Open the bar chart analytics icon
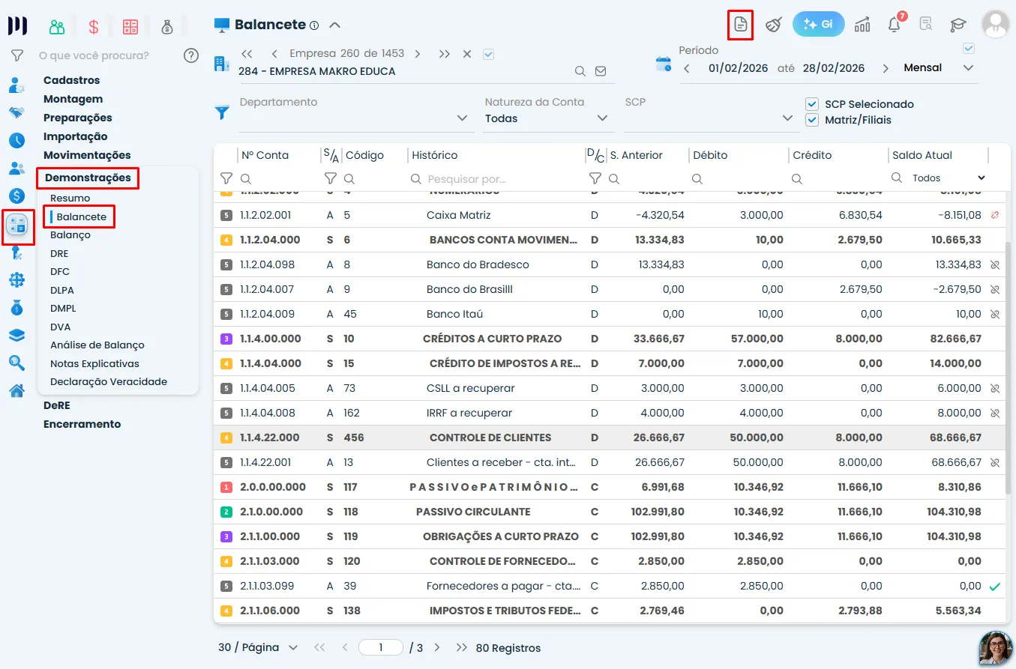The width and height of the screenshot is (1016, 669). tap(862, 24)
